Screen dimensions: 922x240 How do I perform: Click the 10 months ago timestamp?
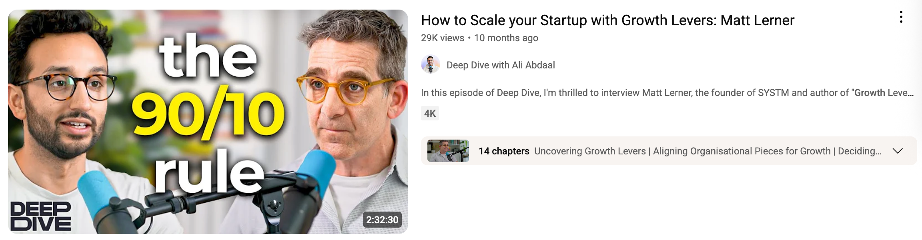pos(506,38)
